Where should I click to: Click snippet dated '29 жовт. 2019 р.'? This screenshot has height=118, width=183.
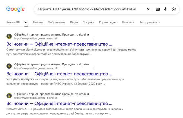[x=65, y=111]
